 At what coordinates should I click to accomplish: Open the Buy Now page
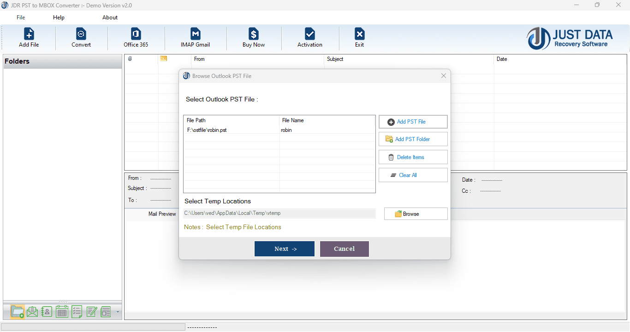click(253, 37)
